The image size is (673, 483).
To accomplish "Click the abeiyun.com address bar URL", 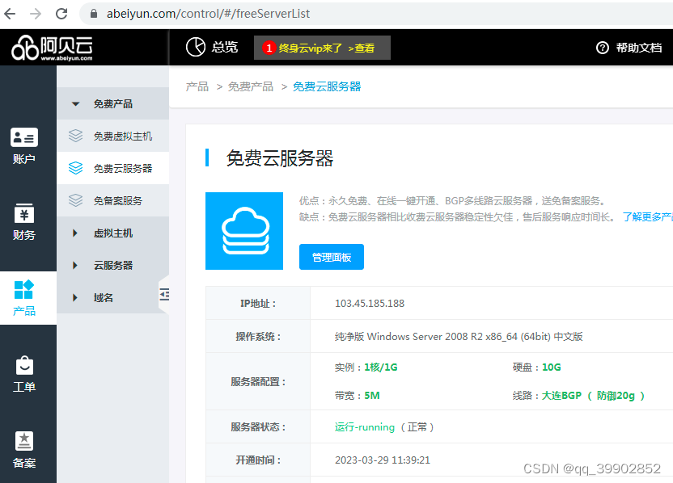I will point(208,14).
